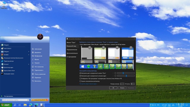Select the Windows 7 orb start button style

(94, 67)
